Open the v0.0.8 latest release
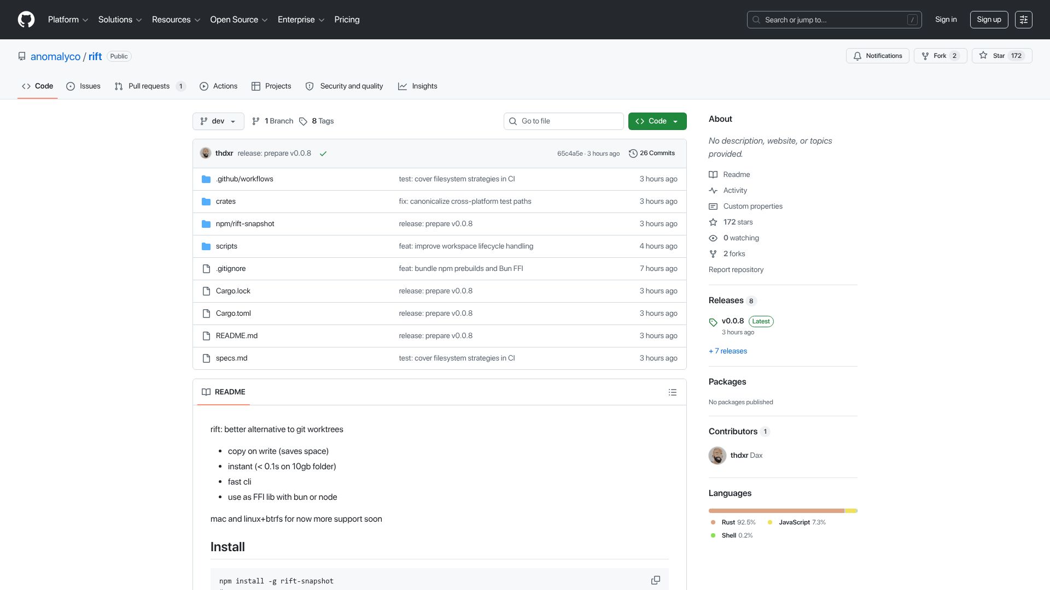1050x590 pixels. [733, 321]
